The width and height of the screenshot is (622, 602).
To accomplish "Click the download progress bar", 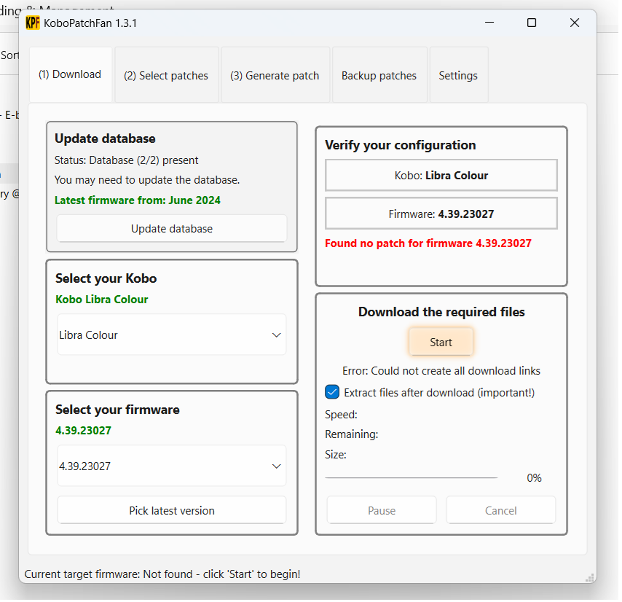I will pos(411,478).
